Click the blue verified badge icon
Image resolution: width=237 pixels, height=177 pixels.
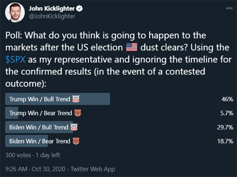[x=79, y=8]
